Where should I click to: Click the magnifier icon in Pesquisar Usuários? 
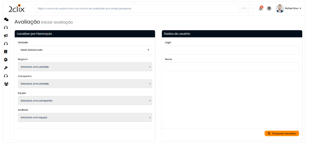coord(269,133)
